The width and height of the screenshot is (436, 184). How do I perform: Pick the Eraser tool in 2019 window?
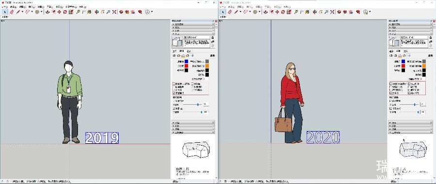tap(12, 12)
